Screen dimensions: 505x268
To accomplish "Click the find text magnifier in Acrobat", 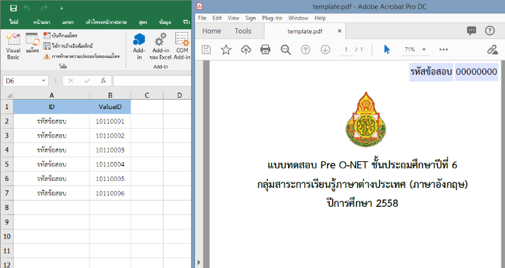I will pyautogui.click(x=285, y=49).
